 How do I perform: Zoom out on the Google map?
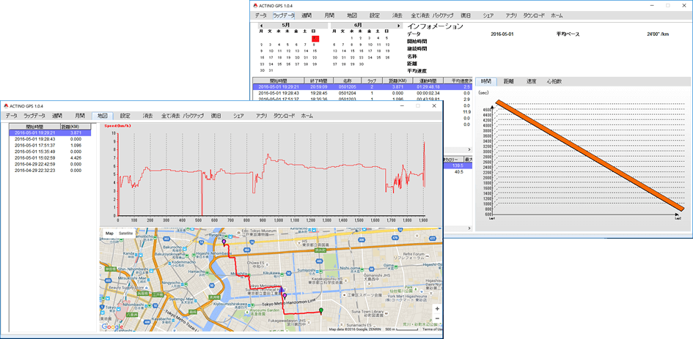(x=437, y=318)
